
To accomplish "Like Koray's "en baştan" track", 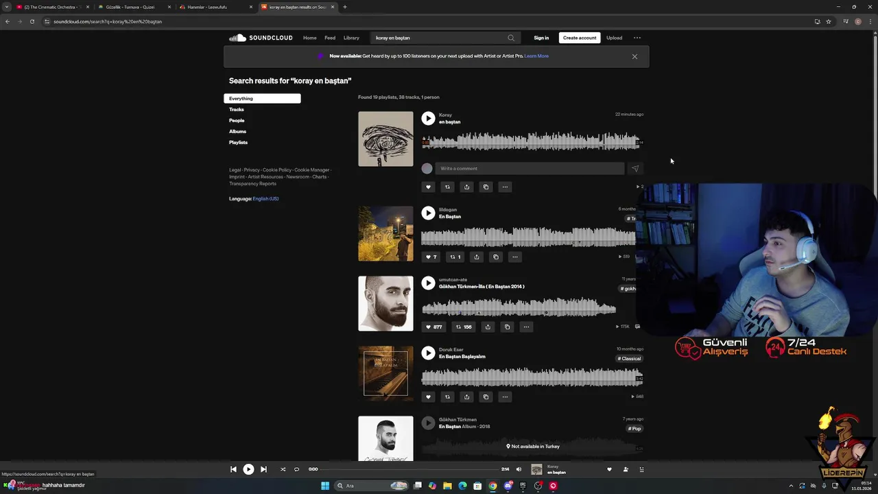I will click(x=428, y=187).
